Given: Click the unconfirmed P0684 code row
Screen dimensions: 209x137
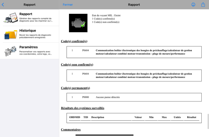Looking at the screenshot, I should point(134,75).
